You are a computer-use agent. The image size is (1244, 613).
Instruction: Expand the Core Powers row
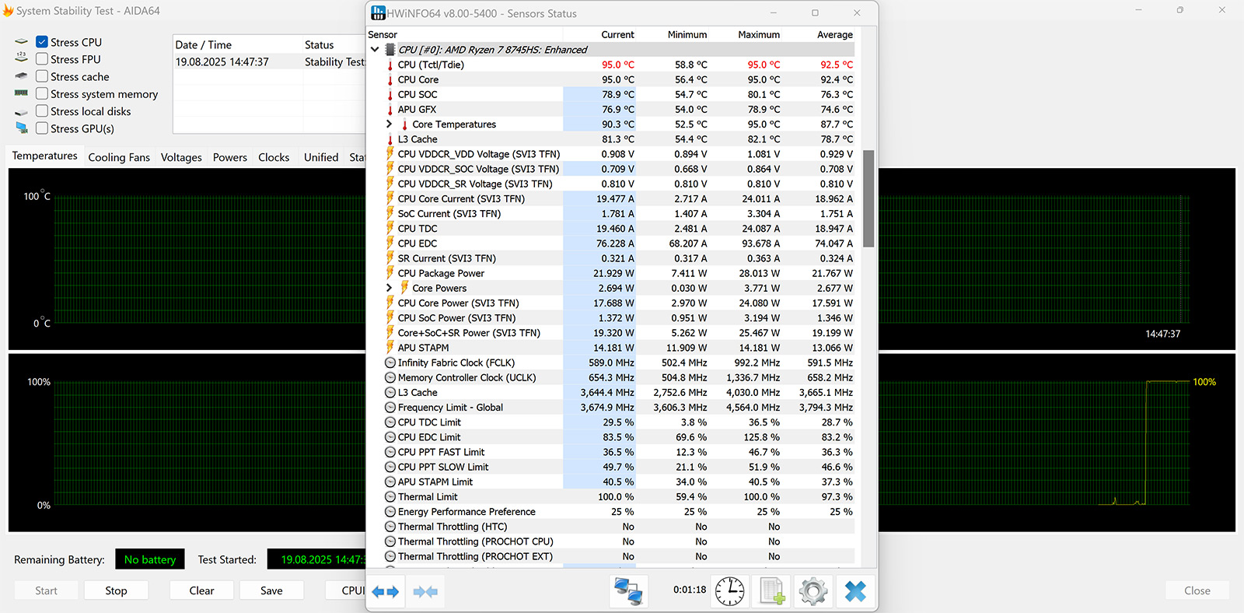tap(390, 288)
